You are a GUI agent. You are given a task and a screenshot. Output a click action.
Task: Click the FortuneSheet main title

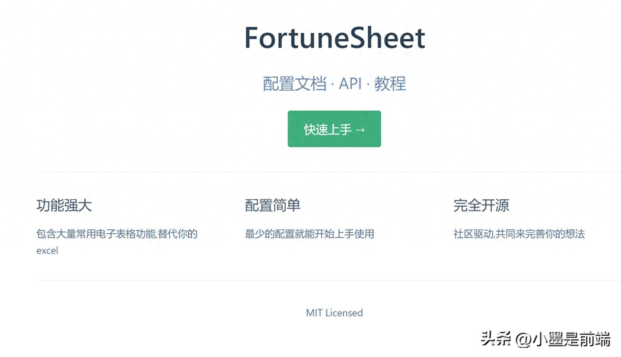334,38
